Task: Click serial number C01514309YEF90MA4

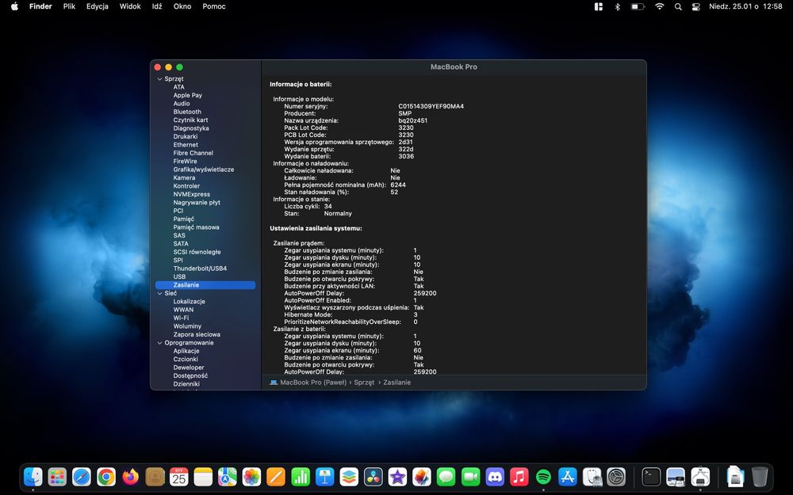Action: click(x=431, y=106)
